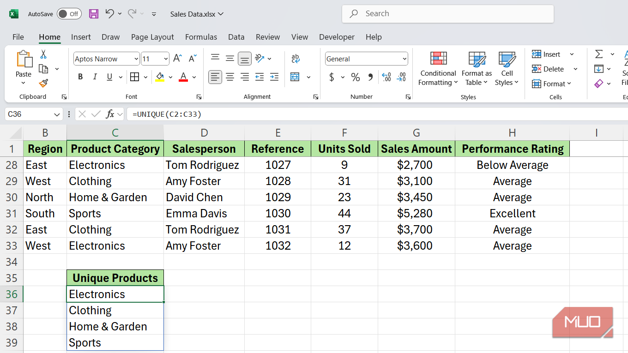Open the Formulas ribbon tab
This screenshot has height=353, width=628.
point(201,37)
